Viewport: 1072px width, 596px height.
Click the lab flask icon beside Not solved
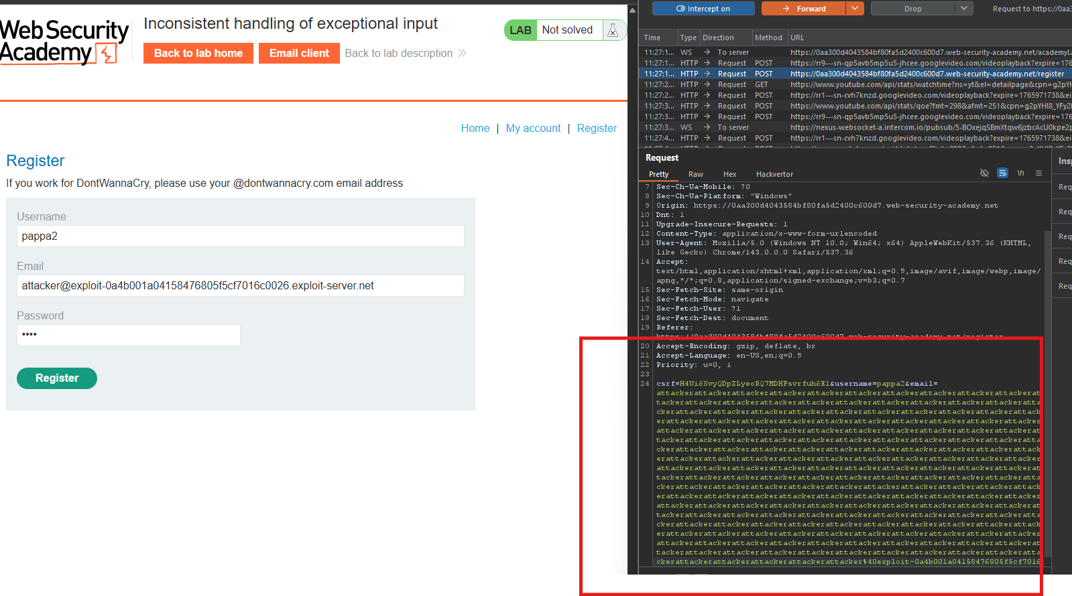(612, 30)
